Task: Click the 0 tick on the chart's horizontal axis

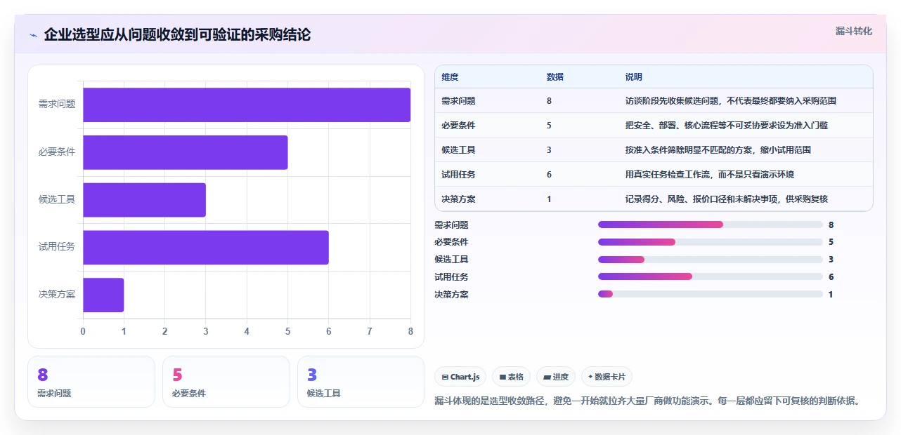Action: (x=83, y=331)
